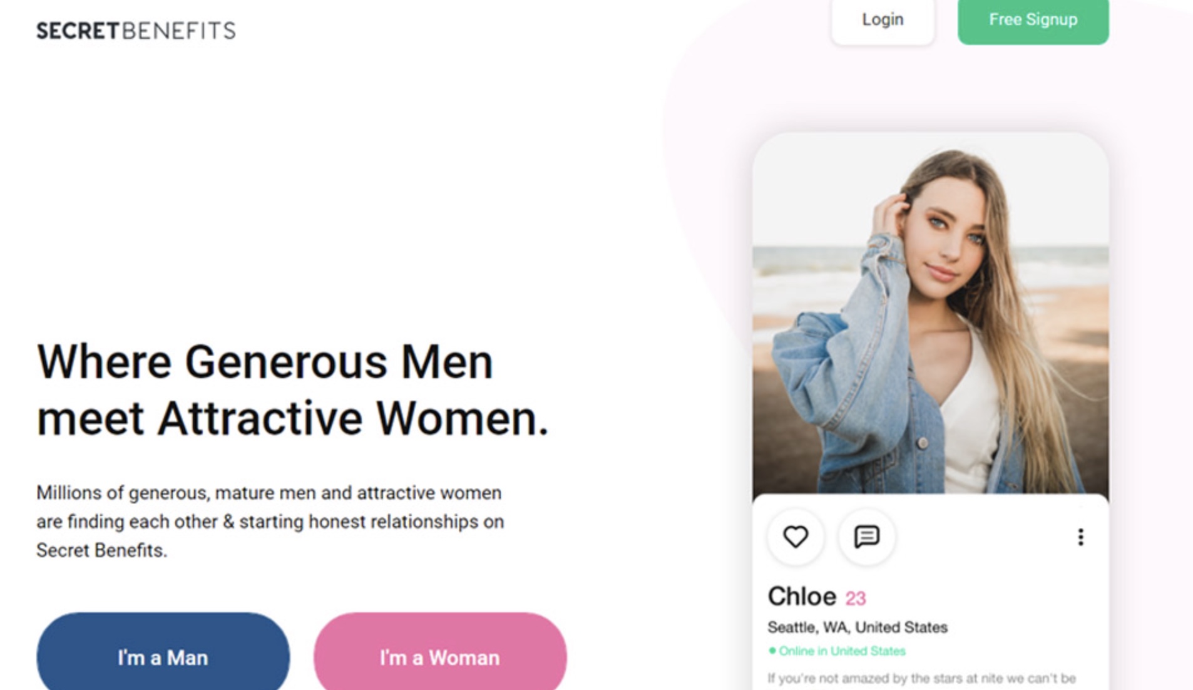Click the SECRET word in logo
Screen dimensions: 1193x690
78,31
